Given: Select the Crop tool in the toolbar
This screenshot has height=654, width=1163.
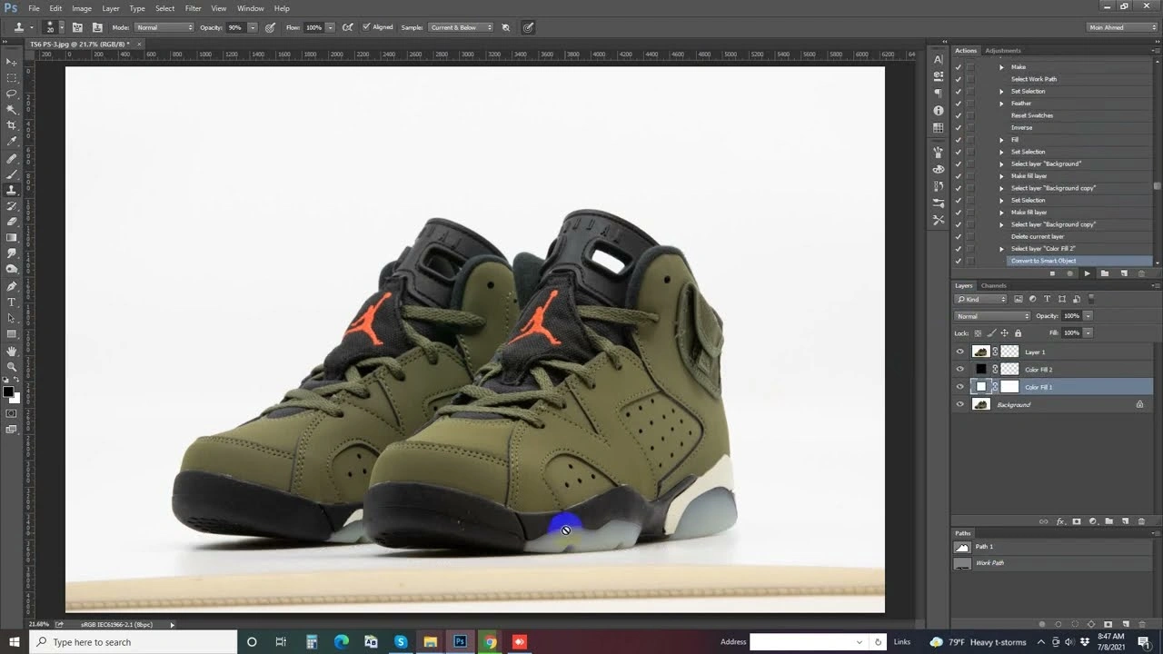Looking at the screenshot, I should pyautogui.click(x=12, y=125).
